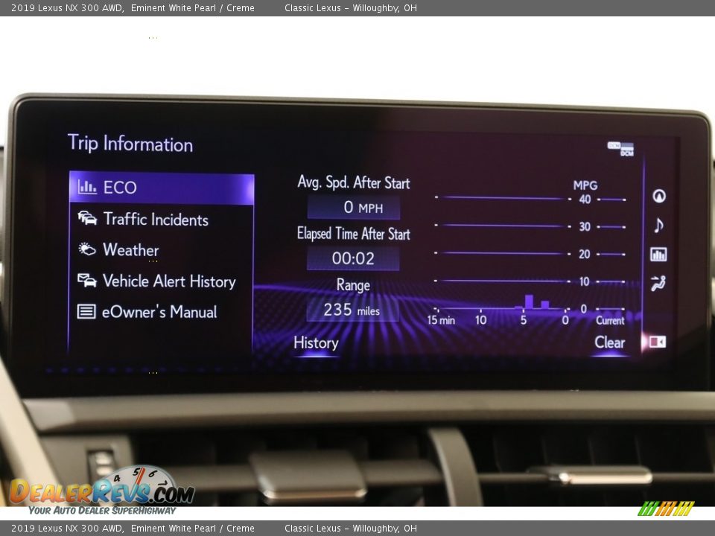
Task: Tap the Trip Information title
Action: [x=130, y=144]
